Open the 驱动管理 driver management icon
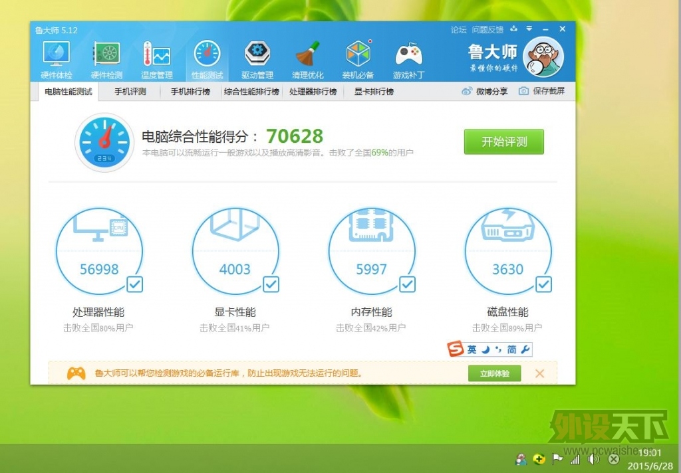681x473 pixels. tap(257, 52)
